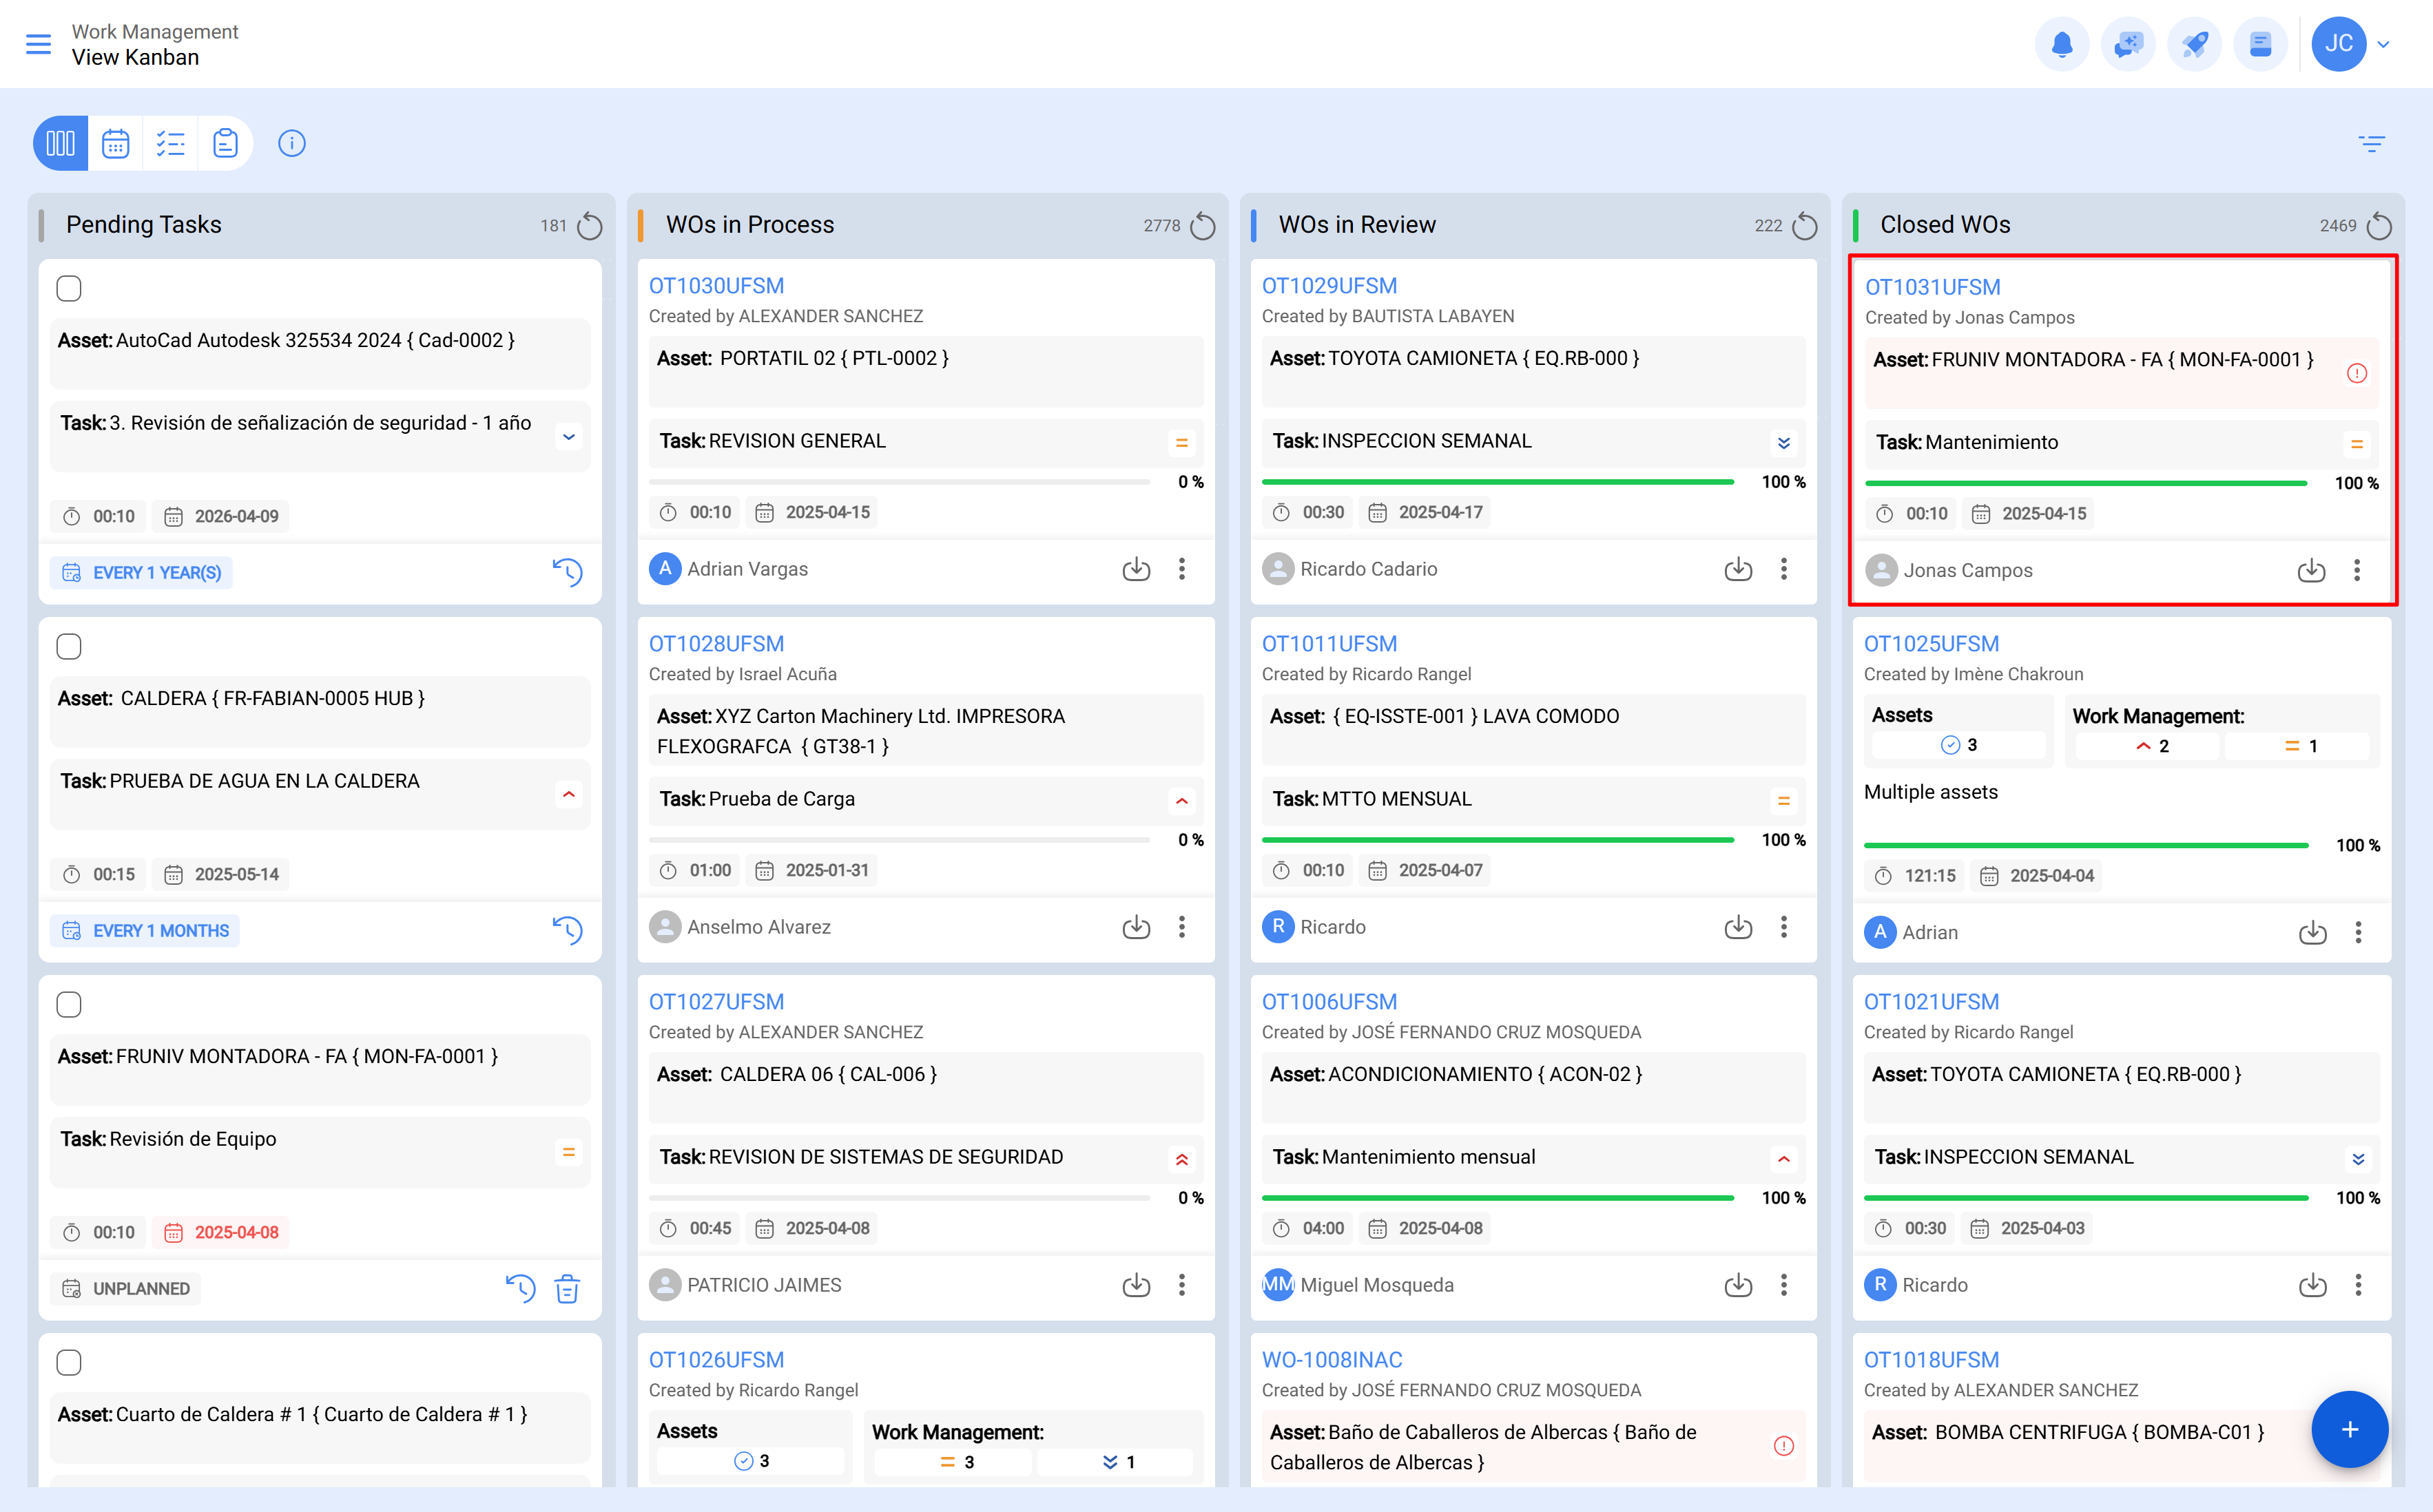Click the blue add new button
2433x1512 pixels.
2349,1429
